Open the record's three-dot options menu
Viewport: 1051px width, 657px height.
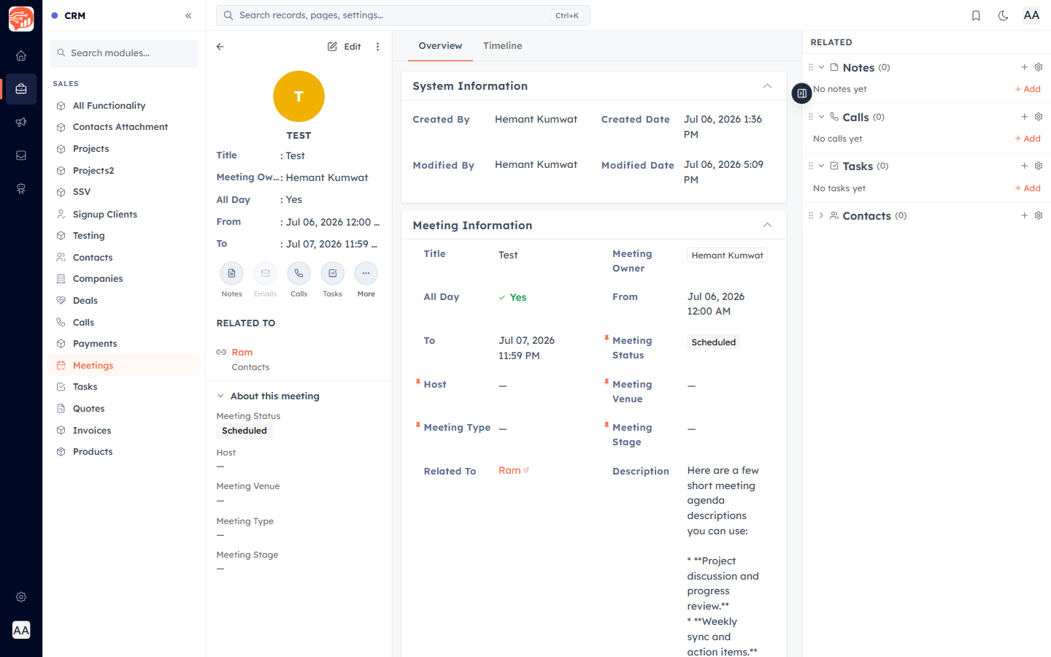point(377,47)
